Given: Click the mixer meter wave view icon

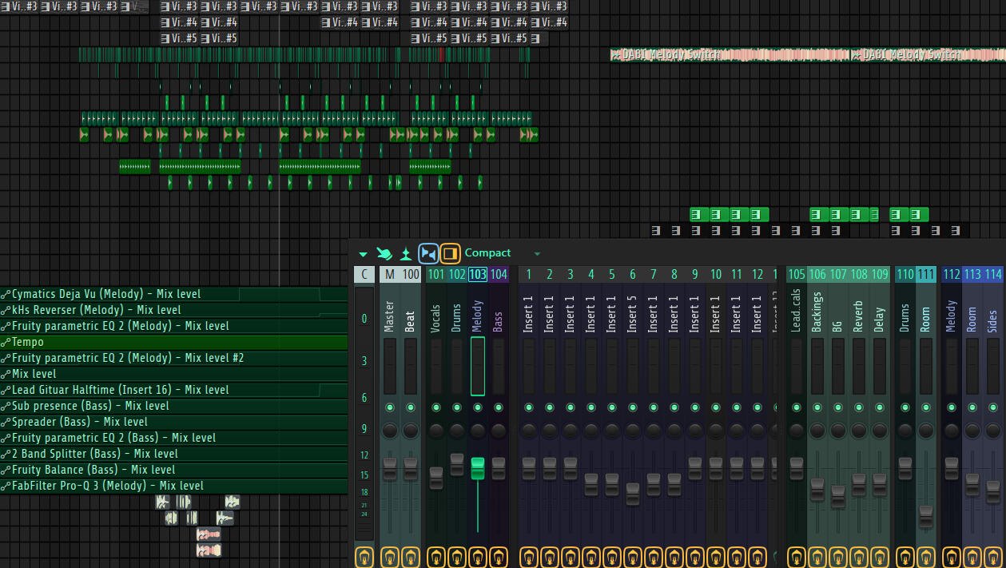Looking at the screenshot, I should (406, 254).
